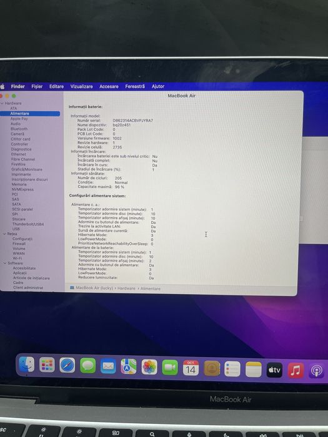
Task: Select Aplicații under Software
Action: coord(20,273)
